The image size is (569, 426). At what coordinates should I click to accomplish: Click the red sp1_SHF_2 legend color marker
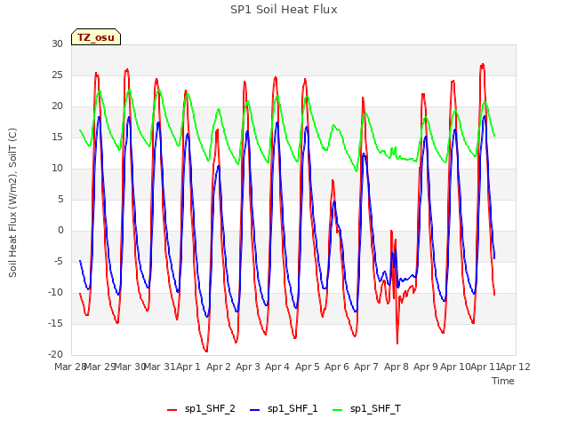point(172,410)
